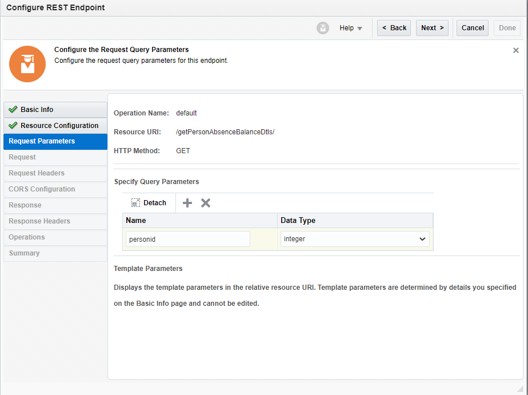Click the Back button
Screen dimensions: 528x395
(x=393, y=27)
